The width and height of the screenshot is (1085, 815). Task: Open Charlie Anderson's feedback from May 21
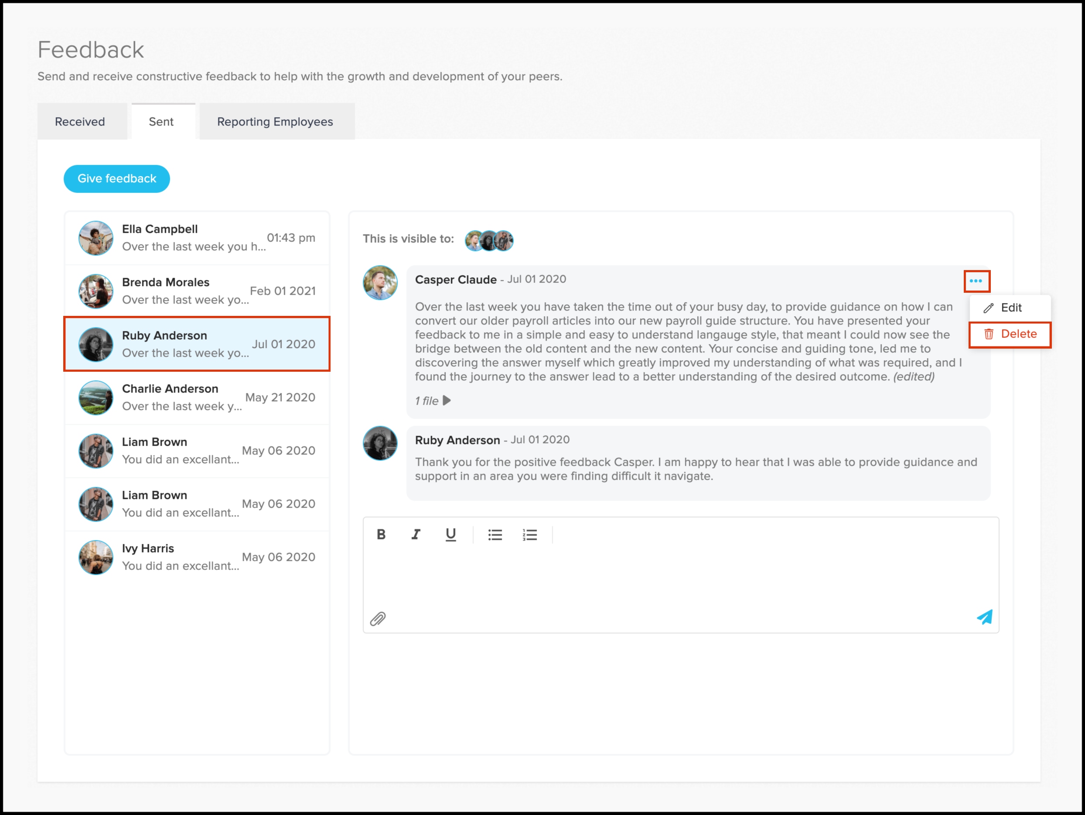197,397
